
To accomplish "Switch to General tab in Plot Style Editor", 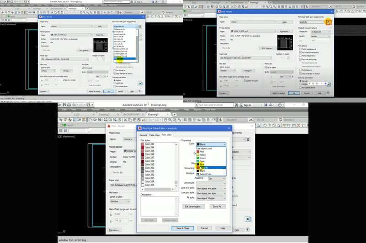I will pos(143,135).
